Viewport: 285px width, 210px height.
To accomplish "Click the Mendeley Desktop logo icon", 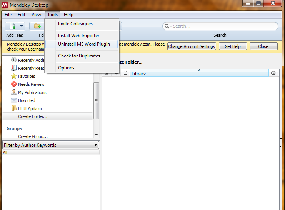I will point(5,5).
